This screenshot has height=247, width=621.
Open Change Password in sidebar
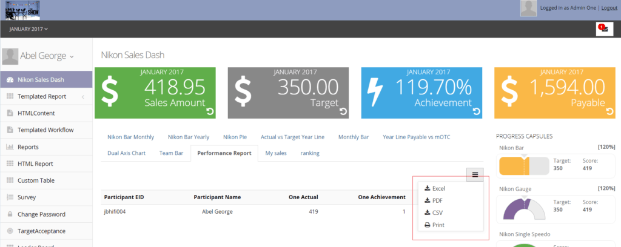click(46, 214)
